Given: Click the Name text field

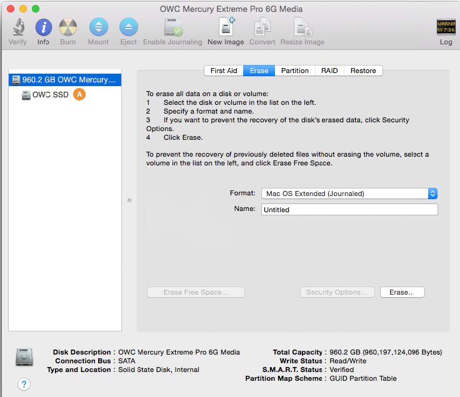Looking at the screenshot, I should click(x=349, y=210).
